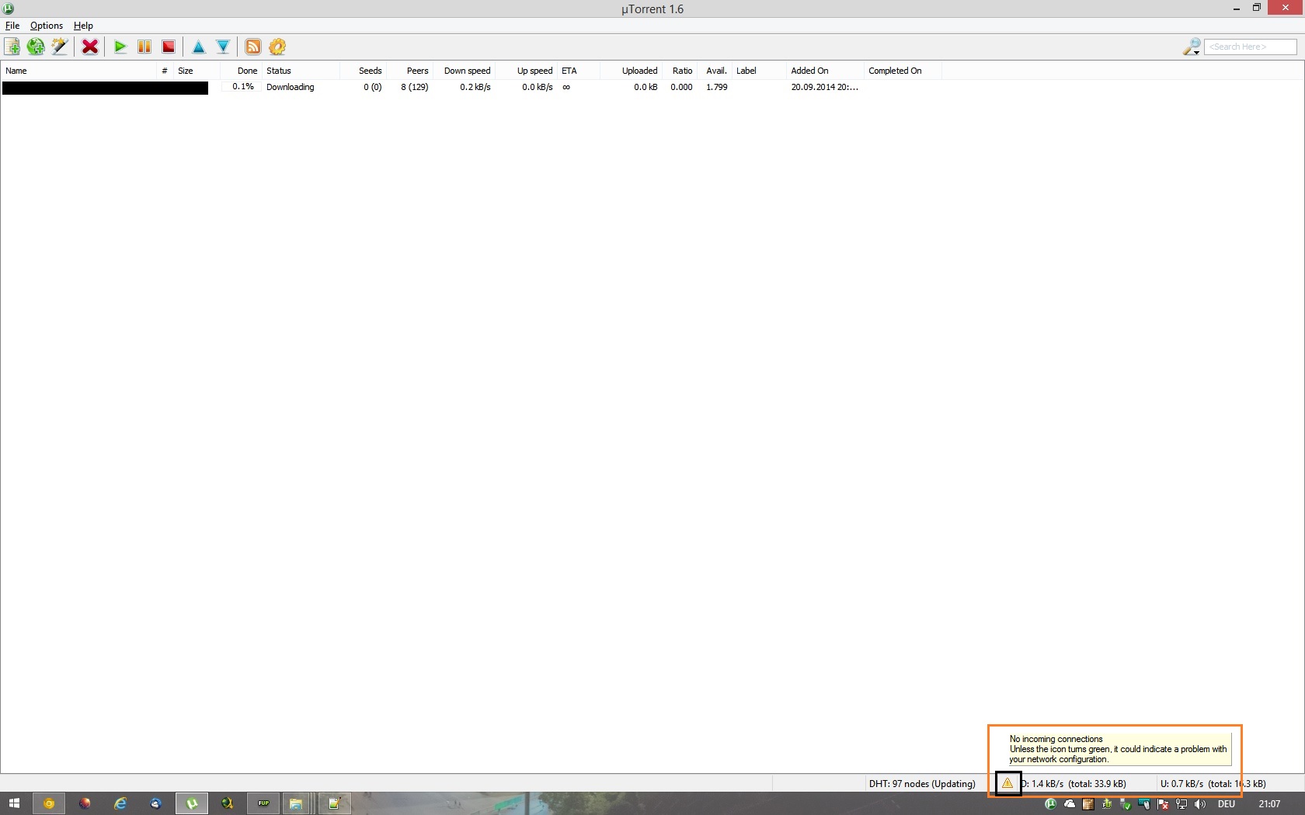1305x815 pixels.
Task: Select the redacted torrent name row
Action: point(105,88)
